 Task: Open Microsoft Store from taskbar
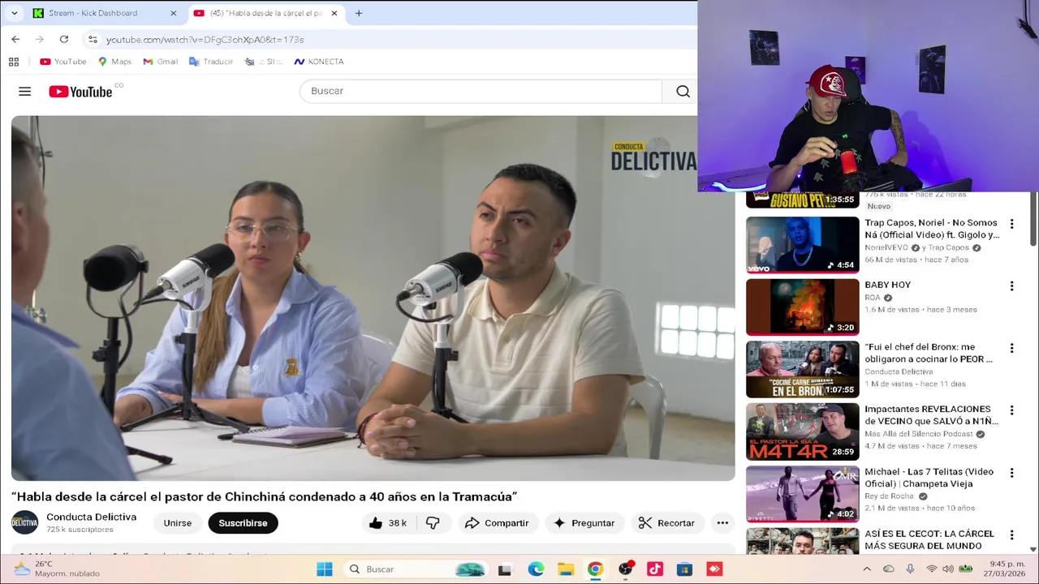click(x=684, y=569)
